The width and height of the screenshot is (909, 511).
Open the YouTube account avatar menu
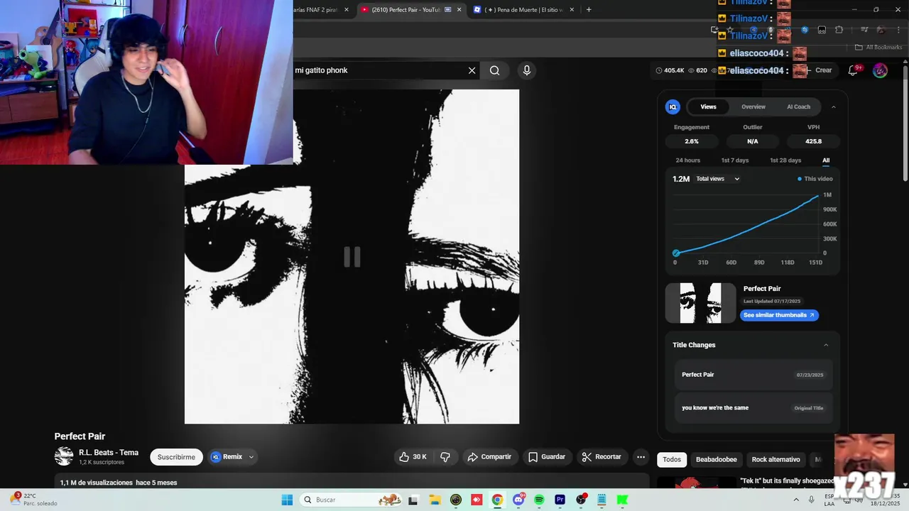(880, 70)
